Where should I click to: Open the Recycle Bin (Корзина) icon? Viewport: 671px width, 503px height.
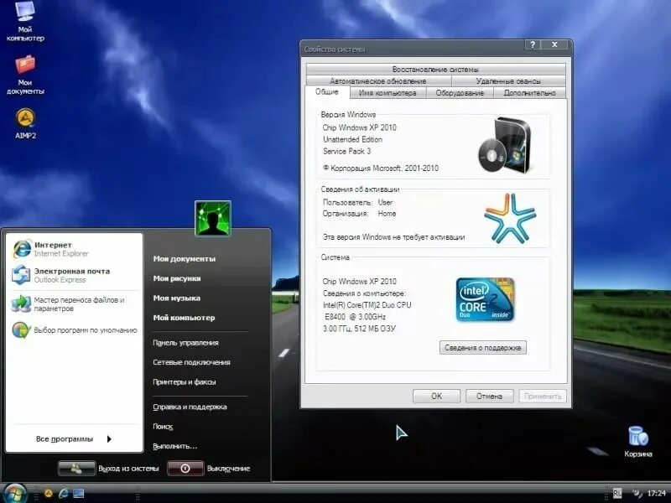tap(638, 442)
